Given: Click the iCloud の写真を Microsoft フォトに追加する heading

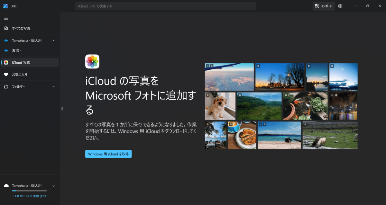Looking at the screenshot, I should click(141, 95).
